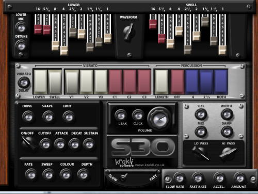This screenshot has height=194, width=258.
Task: Click the Attack knob
Action: [x=60, y=144]
